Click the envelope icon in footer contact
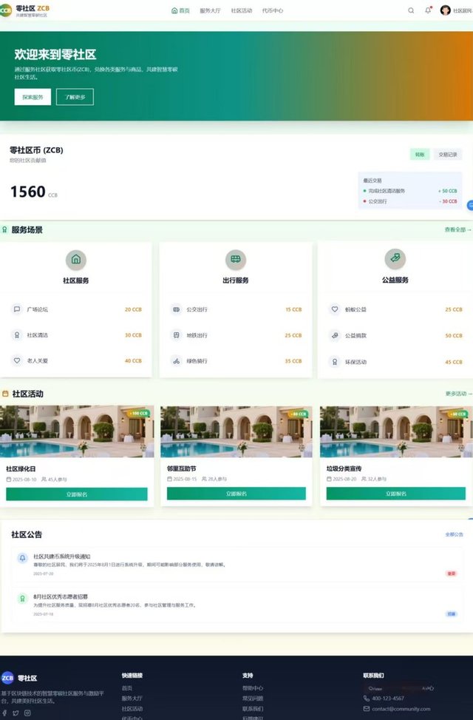Viewport: 473px width, 720px height. click(367, 708)
